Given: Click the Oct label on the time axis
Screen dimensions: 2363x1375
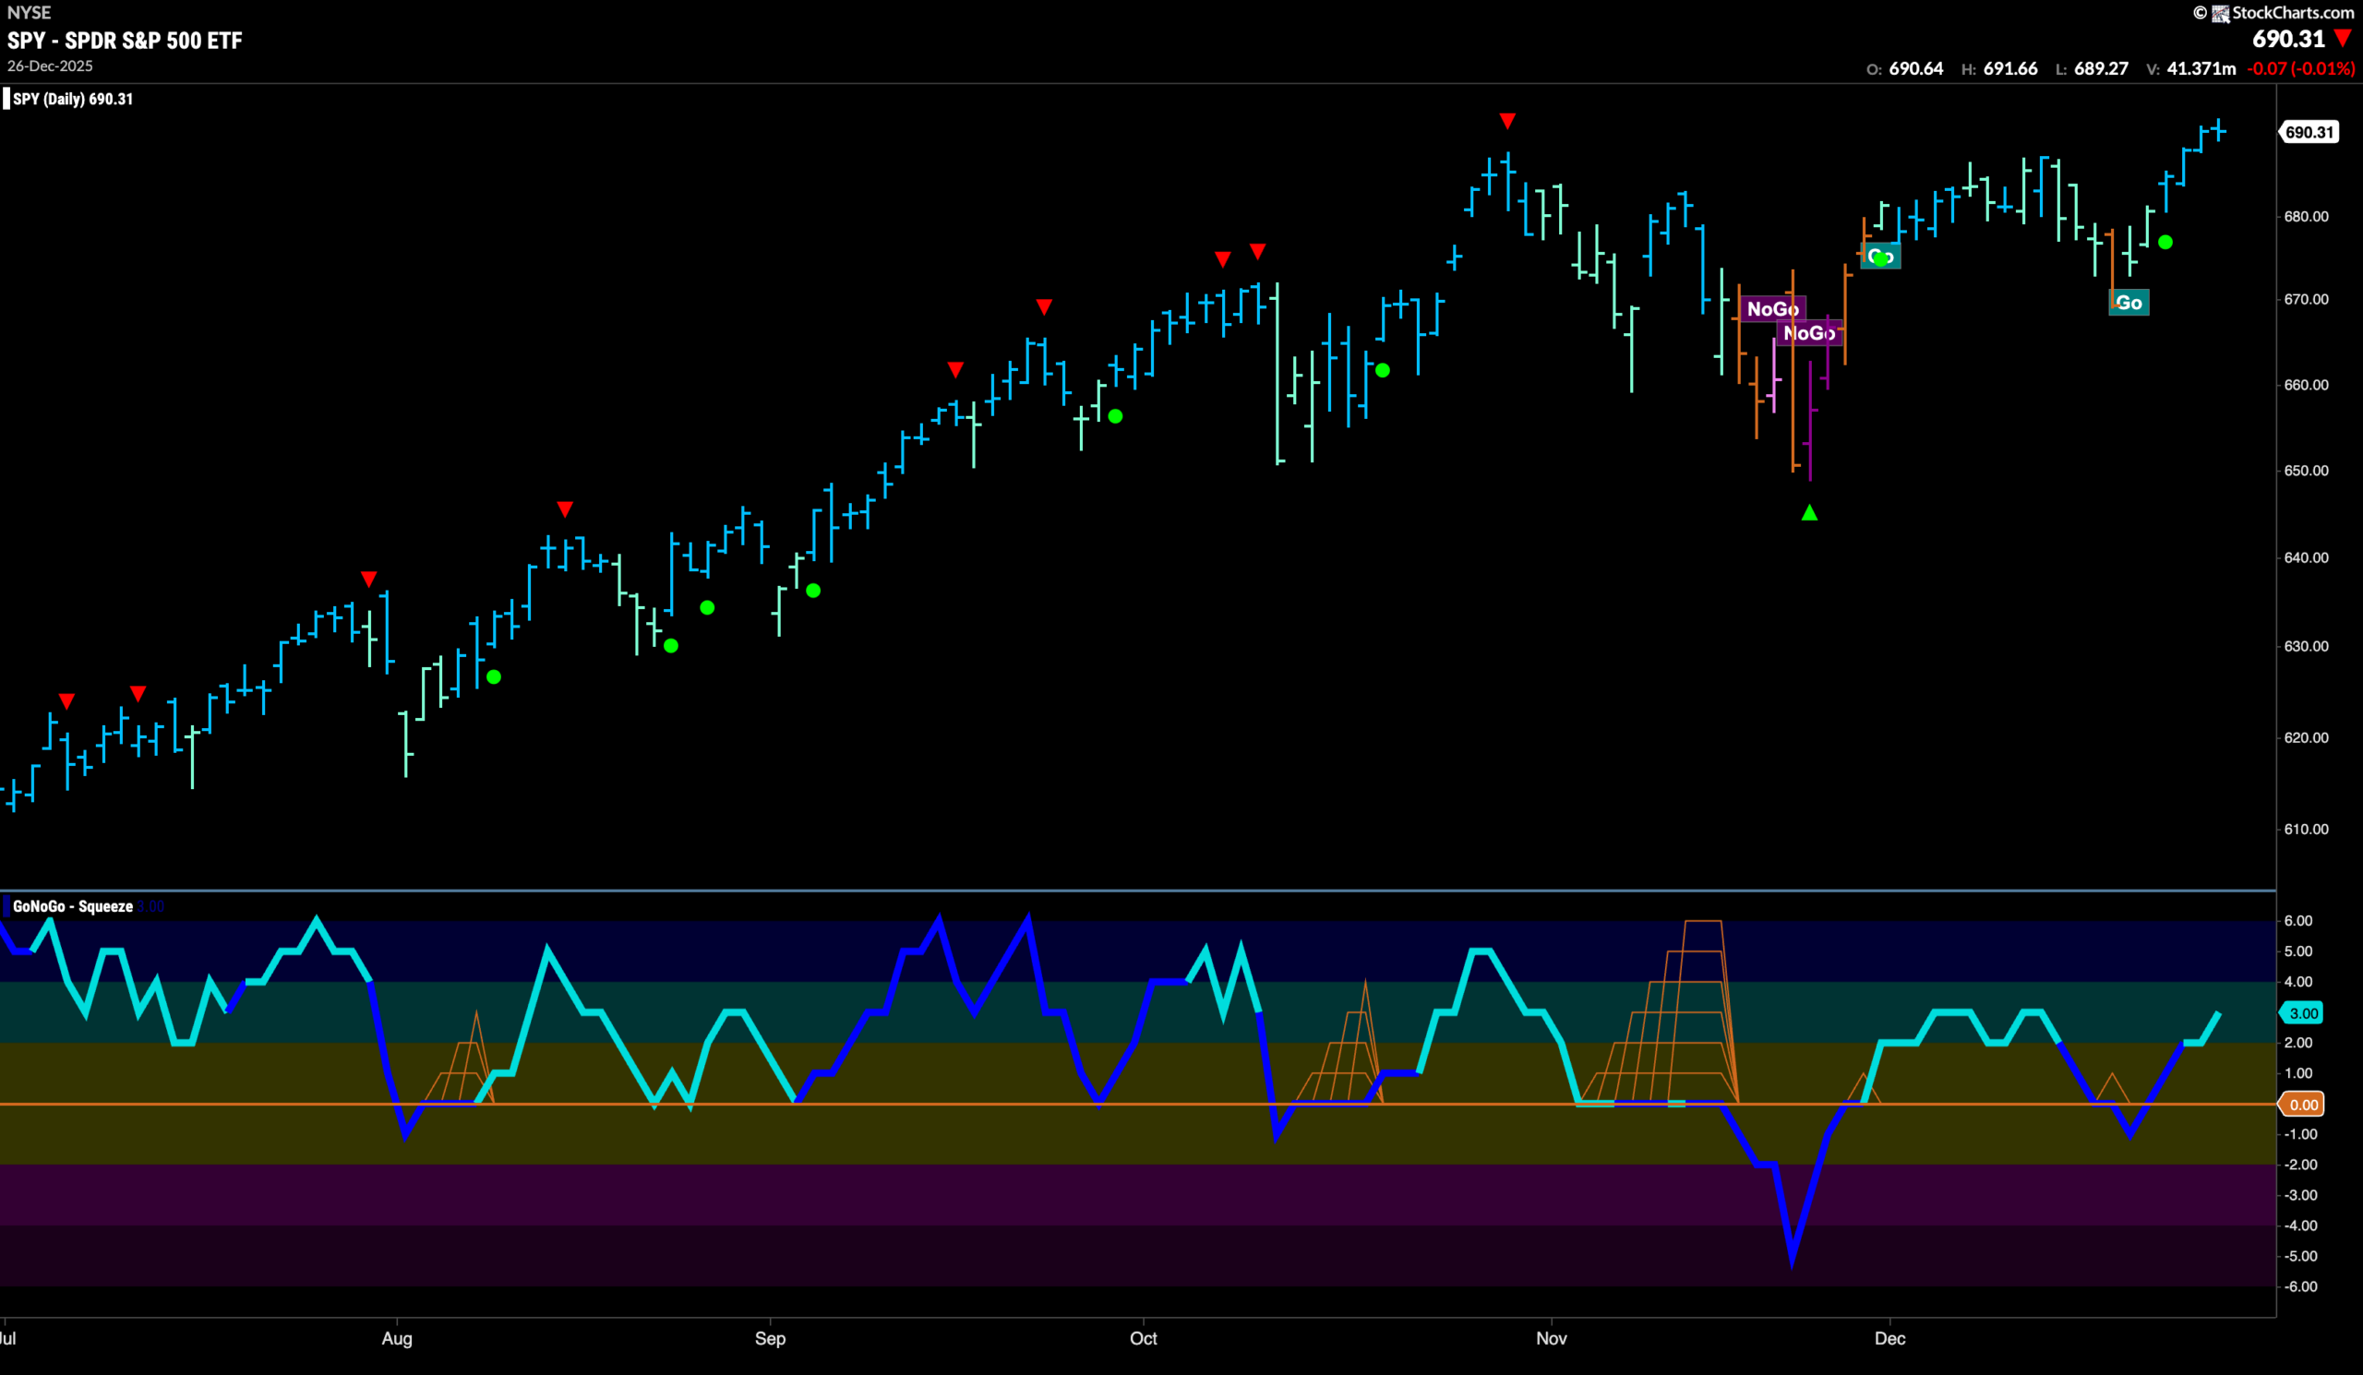Looking at the screenshot, I should click(1143, 1338).
